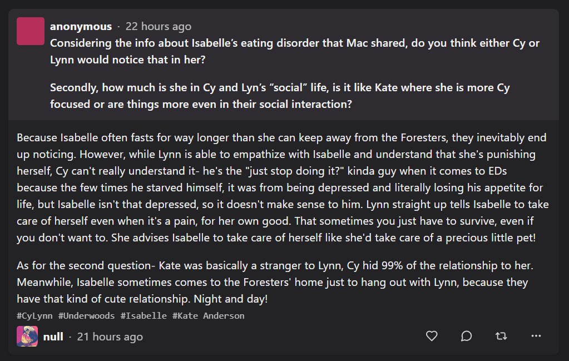Click the 22 hours ago timestamp

click(x=158, y=27)
